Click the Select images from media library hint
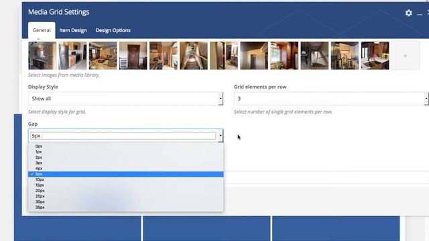 [x=64, y=75]
